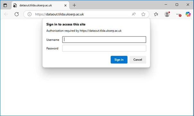This screenshot has height=116, width=194.
Task: Maximize the browser window
Action: (x=177, y=5)
